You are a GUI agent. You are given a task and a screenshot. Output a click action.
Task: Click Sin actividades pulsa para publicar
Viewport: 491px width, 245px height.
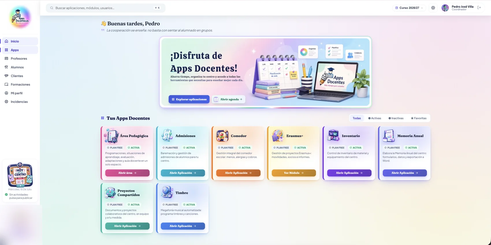[21, 196]
